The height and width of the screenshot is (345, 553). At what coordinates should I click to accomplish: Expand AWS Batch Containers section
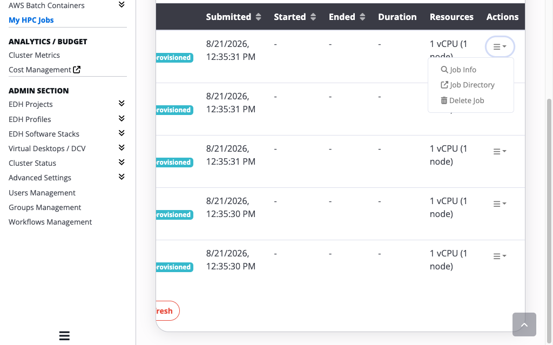pos(122,4)
